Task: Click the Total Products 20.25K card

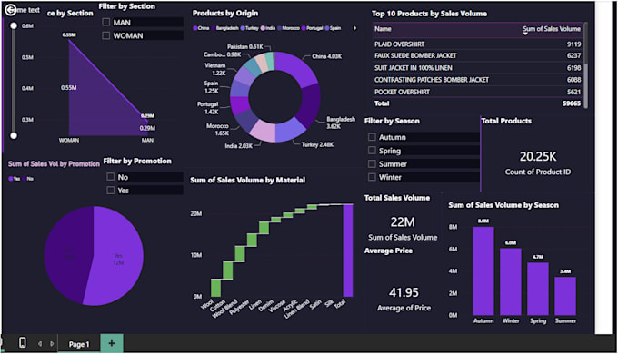Action: pyautogui.click(x=538, y=162)
